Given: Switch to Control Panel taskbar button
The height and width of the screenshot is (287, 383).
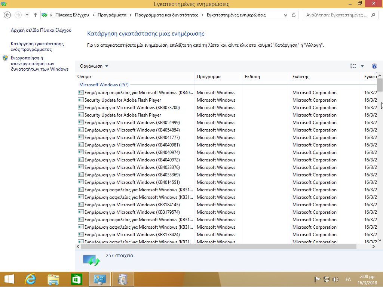Looking at the screenshot, I should (x=100, y=280).
